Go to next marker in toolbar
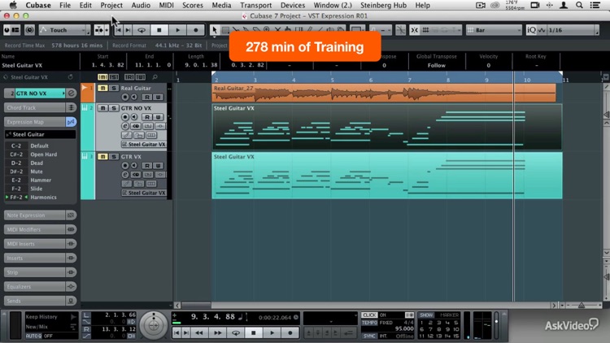Screen dimensions: 610x343 click(128, 30)
